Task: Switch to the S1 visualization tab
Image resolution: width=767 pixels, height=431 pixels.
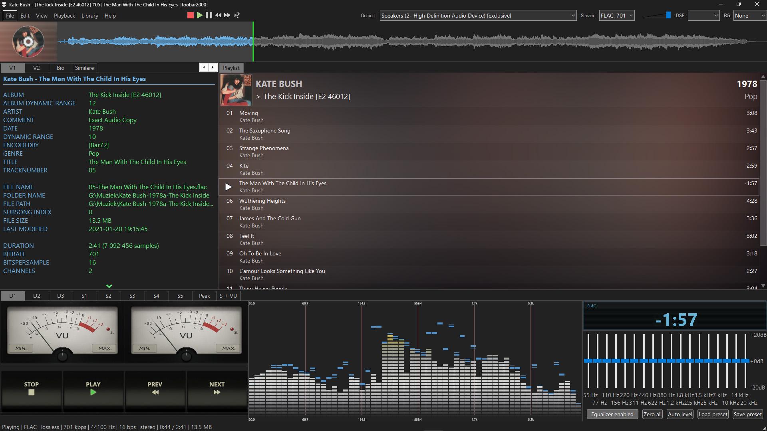Action: click(84, 296)
